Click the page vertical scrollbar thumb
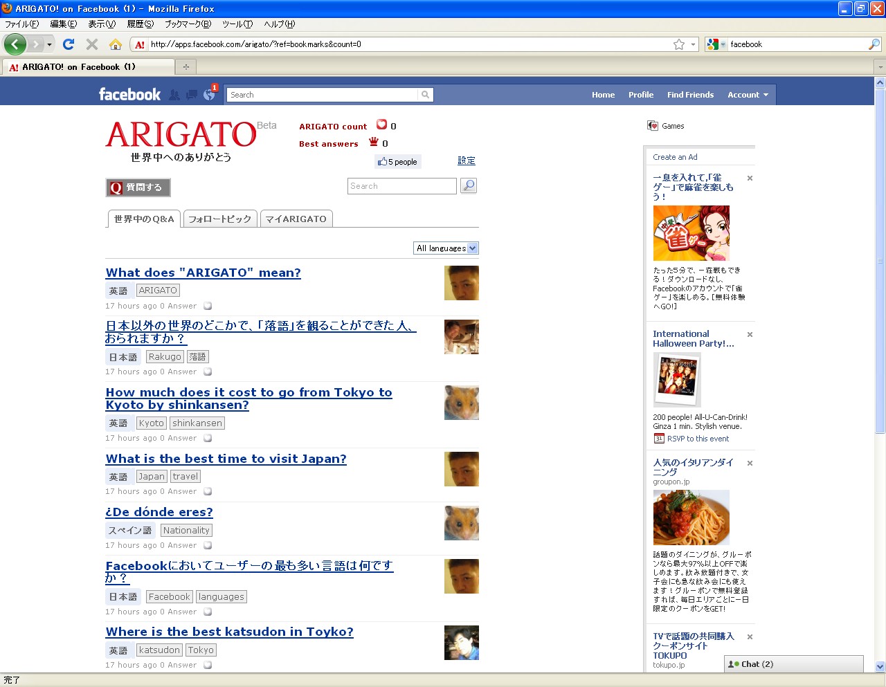Viewport: 886px width, 687px height. (x=880, y=261)
